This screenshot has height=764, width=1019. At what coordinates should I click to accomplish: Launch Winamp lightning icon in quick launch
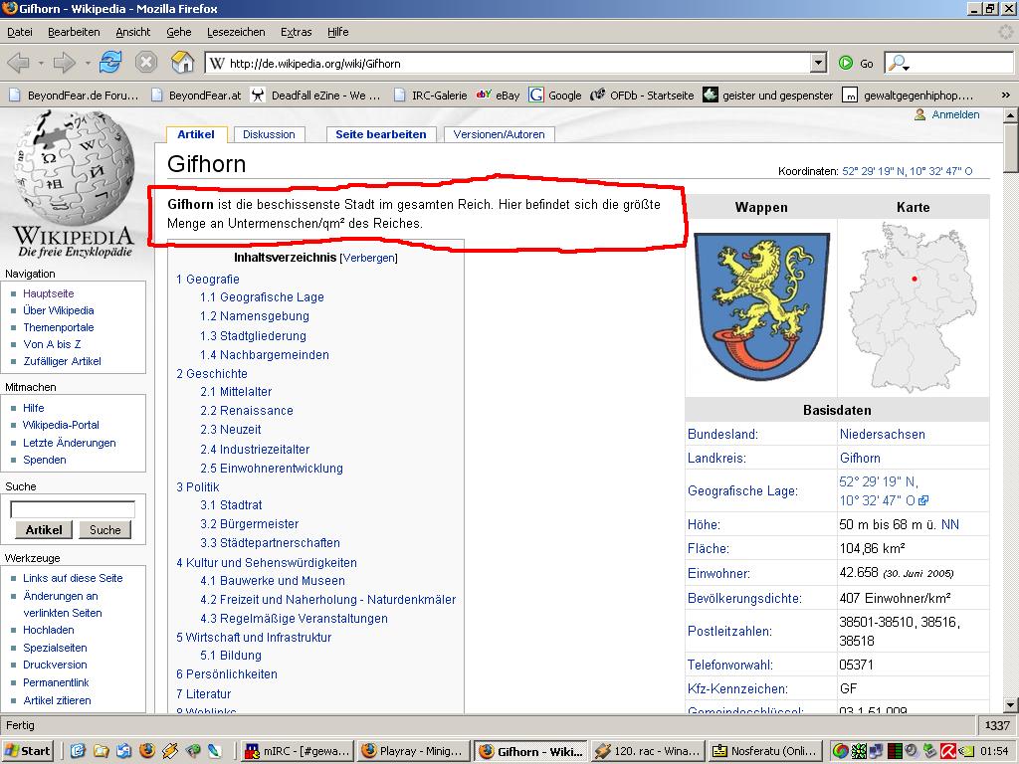169,751
